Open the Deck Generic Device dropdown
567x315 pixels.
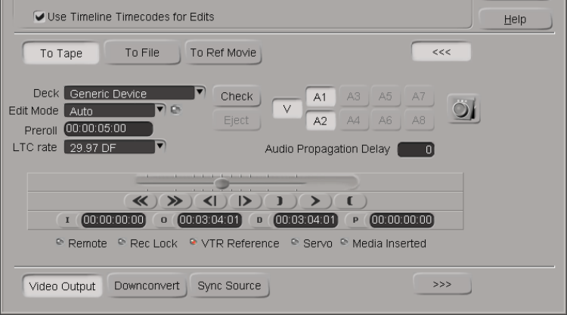pyautogui.click(x=200, y=93)
